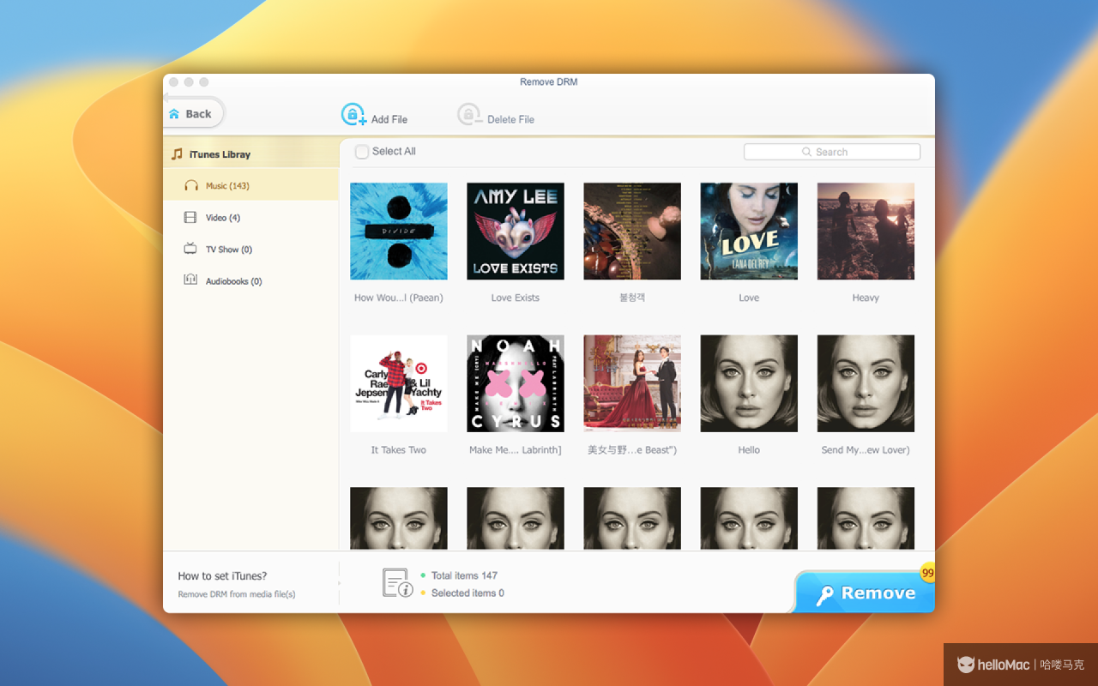Click the iTunes Library music note icon
This screenshot has width=1098, height=686.
coord(177,154)
